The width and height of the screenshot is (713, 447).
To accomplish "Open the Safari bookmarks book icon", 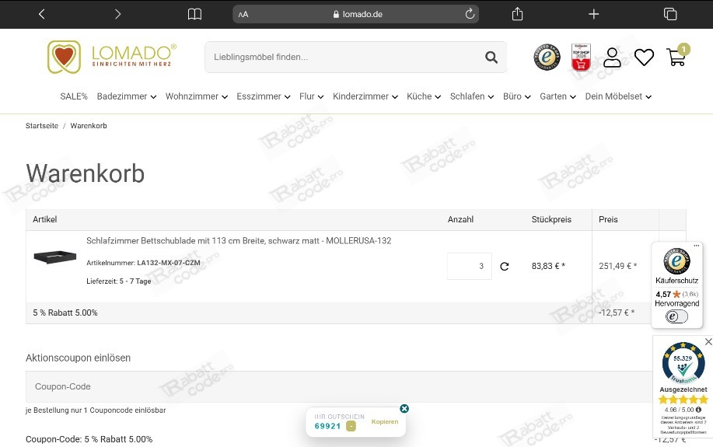I will coord(194,14).
